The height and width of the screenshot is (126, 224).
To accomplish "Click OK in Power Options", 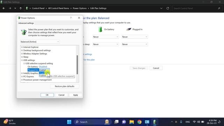I will point(47,95).
